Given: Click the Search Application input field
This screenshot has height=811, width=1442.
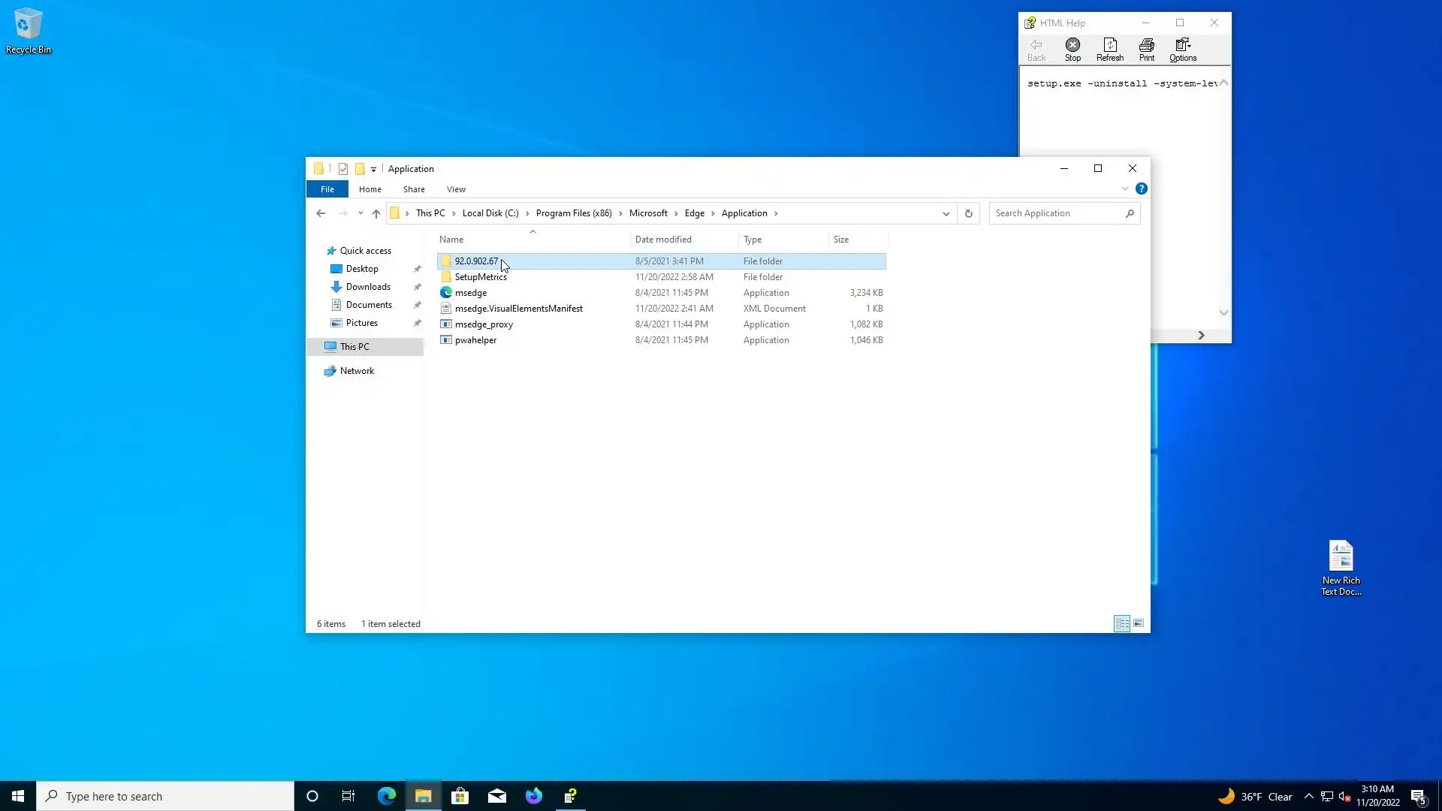Looking at the screenshot, I should coord(1055,213).
